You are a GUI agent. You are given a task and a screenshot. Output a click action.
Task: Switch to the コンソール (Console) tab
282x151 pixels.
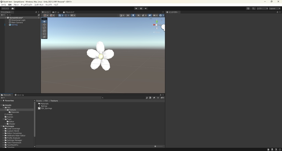pos(19,95)
